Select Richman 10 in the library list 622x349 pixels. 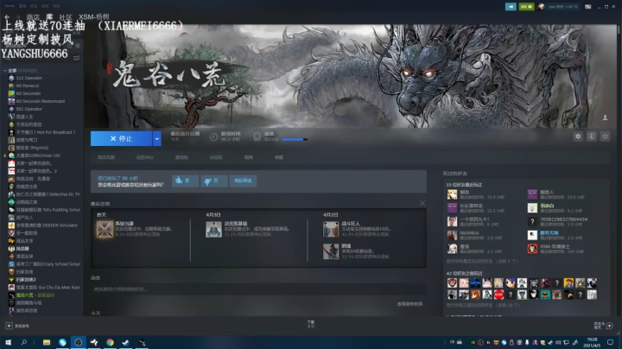pyautogui.click(x=38, y=155)
